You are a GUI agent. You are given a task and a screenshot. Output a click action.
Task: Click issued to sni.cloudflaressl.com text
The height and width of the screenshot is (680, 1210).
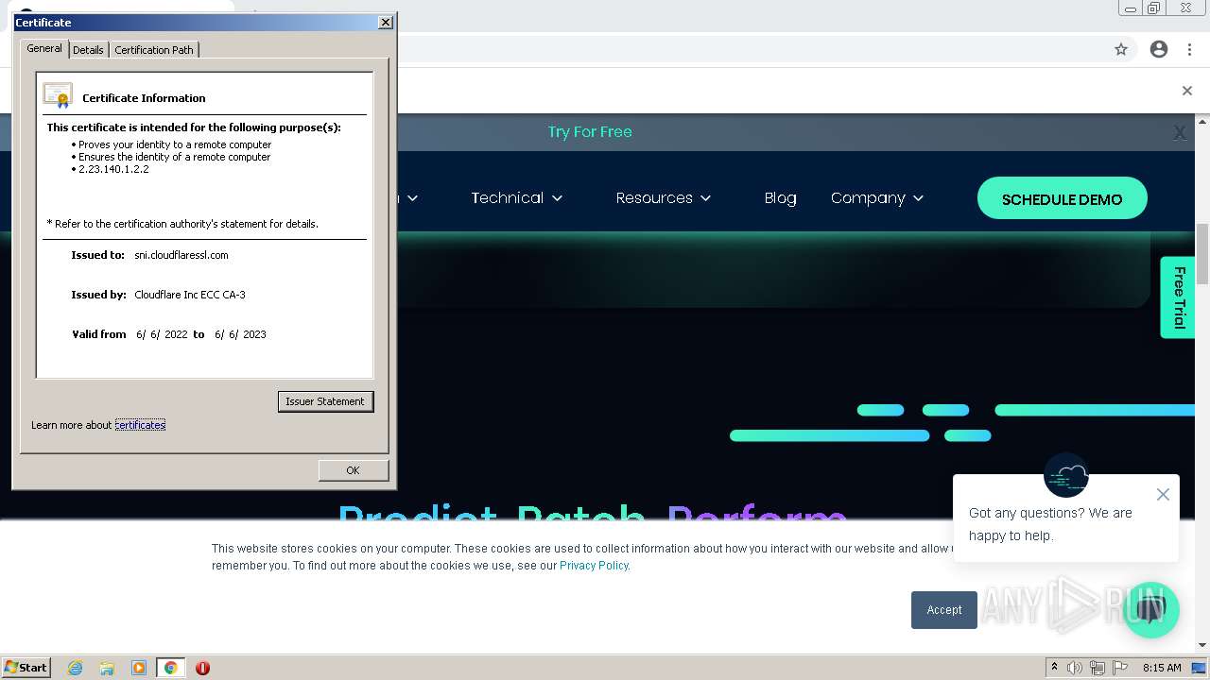[181, 255]
